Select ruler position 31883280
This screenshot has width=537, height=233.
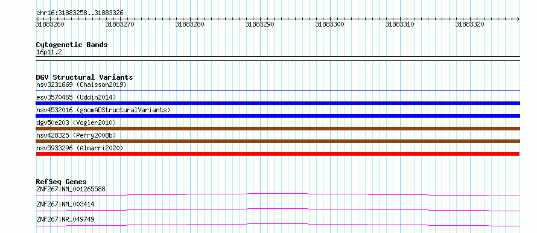(189, 24)
